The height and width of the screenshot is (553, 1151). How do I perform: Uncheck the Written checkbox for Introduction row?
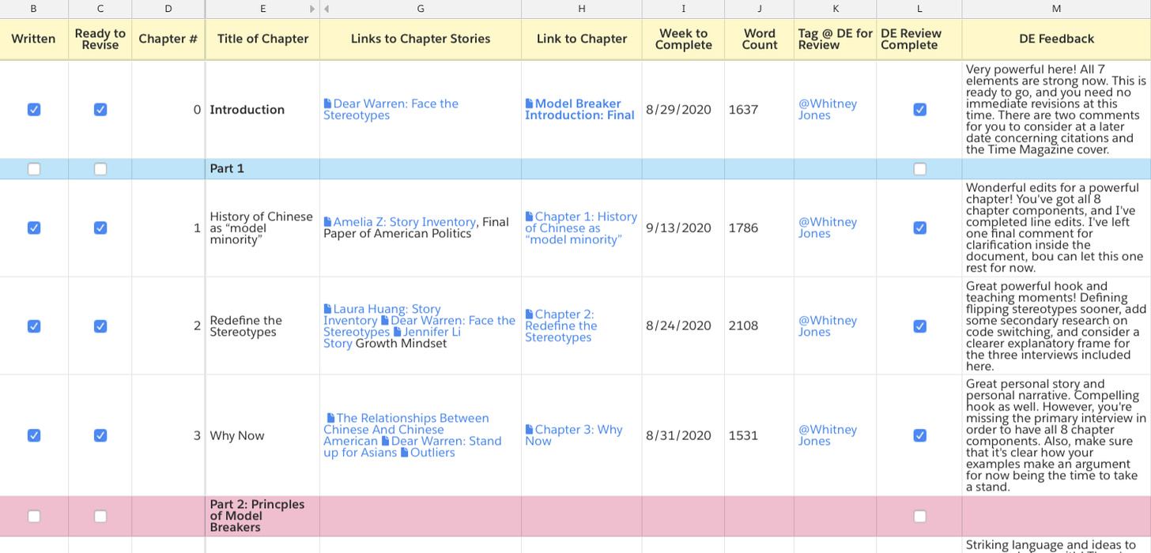point(34,110)
